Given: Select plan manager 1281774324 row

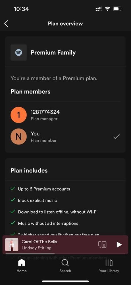Looking at the screenshot, I should click(65, 115).
